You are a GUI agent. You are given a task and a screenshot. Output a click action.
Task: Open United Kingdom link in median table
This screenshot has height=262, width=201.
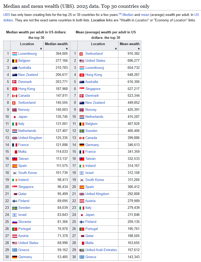(30, 138)
